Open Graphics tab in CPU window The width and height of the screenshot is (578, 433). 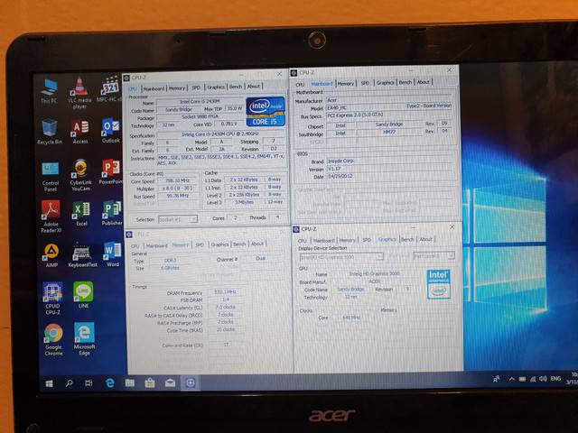216,87
